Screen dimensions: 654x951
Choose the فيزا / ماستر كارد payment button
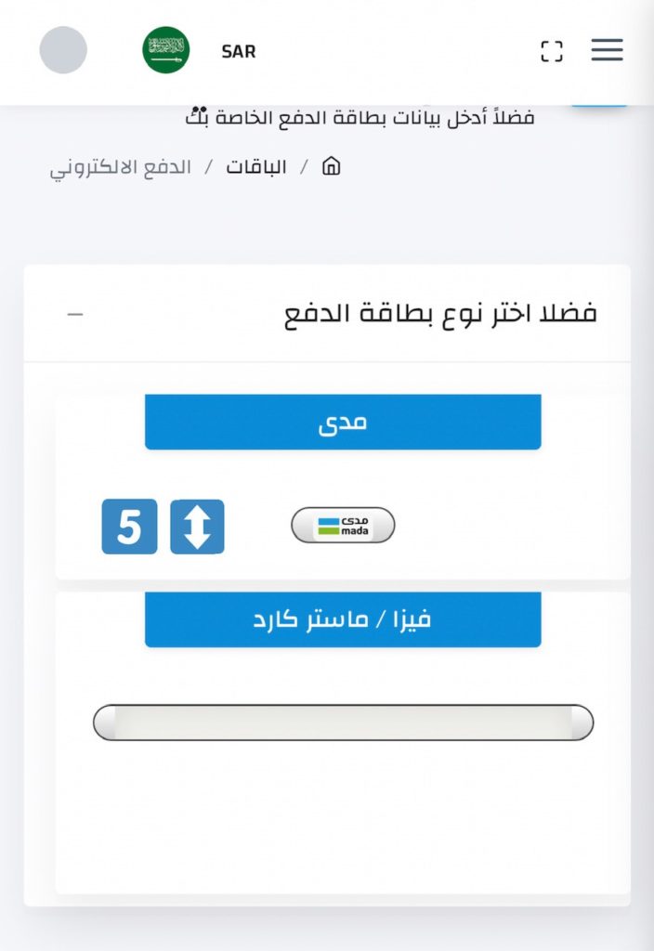343,619
